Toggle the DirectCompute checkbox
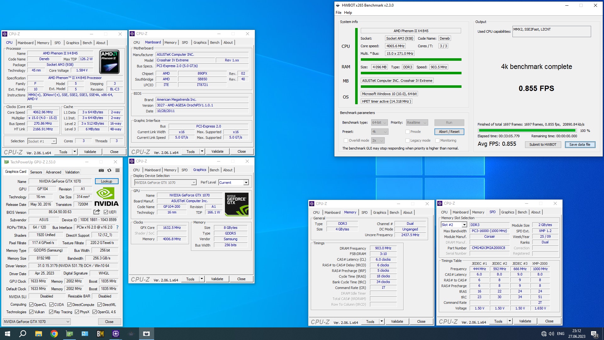 pyautogui.click(x=70, y=305)
